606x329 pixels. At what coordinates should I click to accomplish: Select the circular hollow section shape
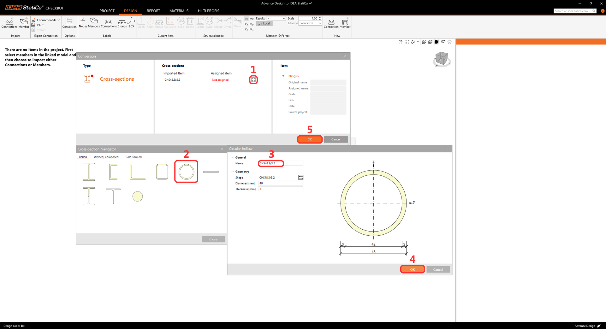(186, 172)
